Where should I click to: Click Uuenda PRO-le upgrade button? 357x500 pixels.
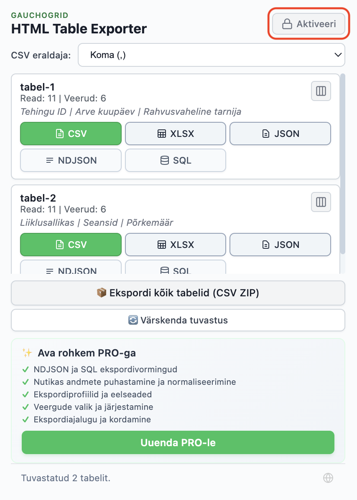178,442
